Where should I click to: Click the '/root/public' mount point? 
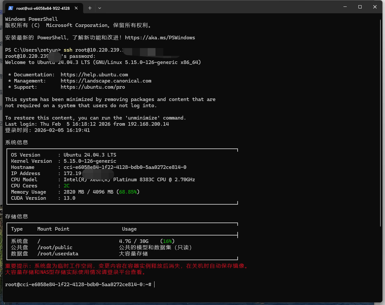[55, 248]
